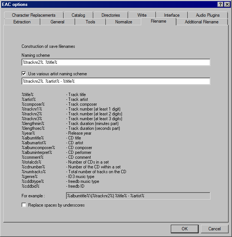Click the %tracknr2% placeholder in the list
Image resolution: width=232 pixels, height=237 pixels.
[32, 114]
